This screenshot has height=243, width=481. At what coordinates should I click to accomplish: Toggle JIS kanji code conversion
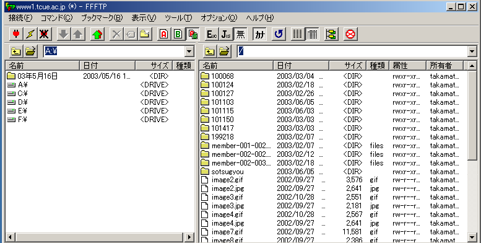pyautogui.click(x=226, y=34)
